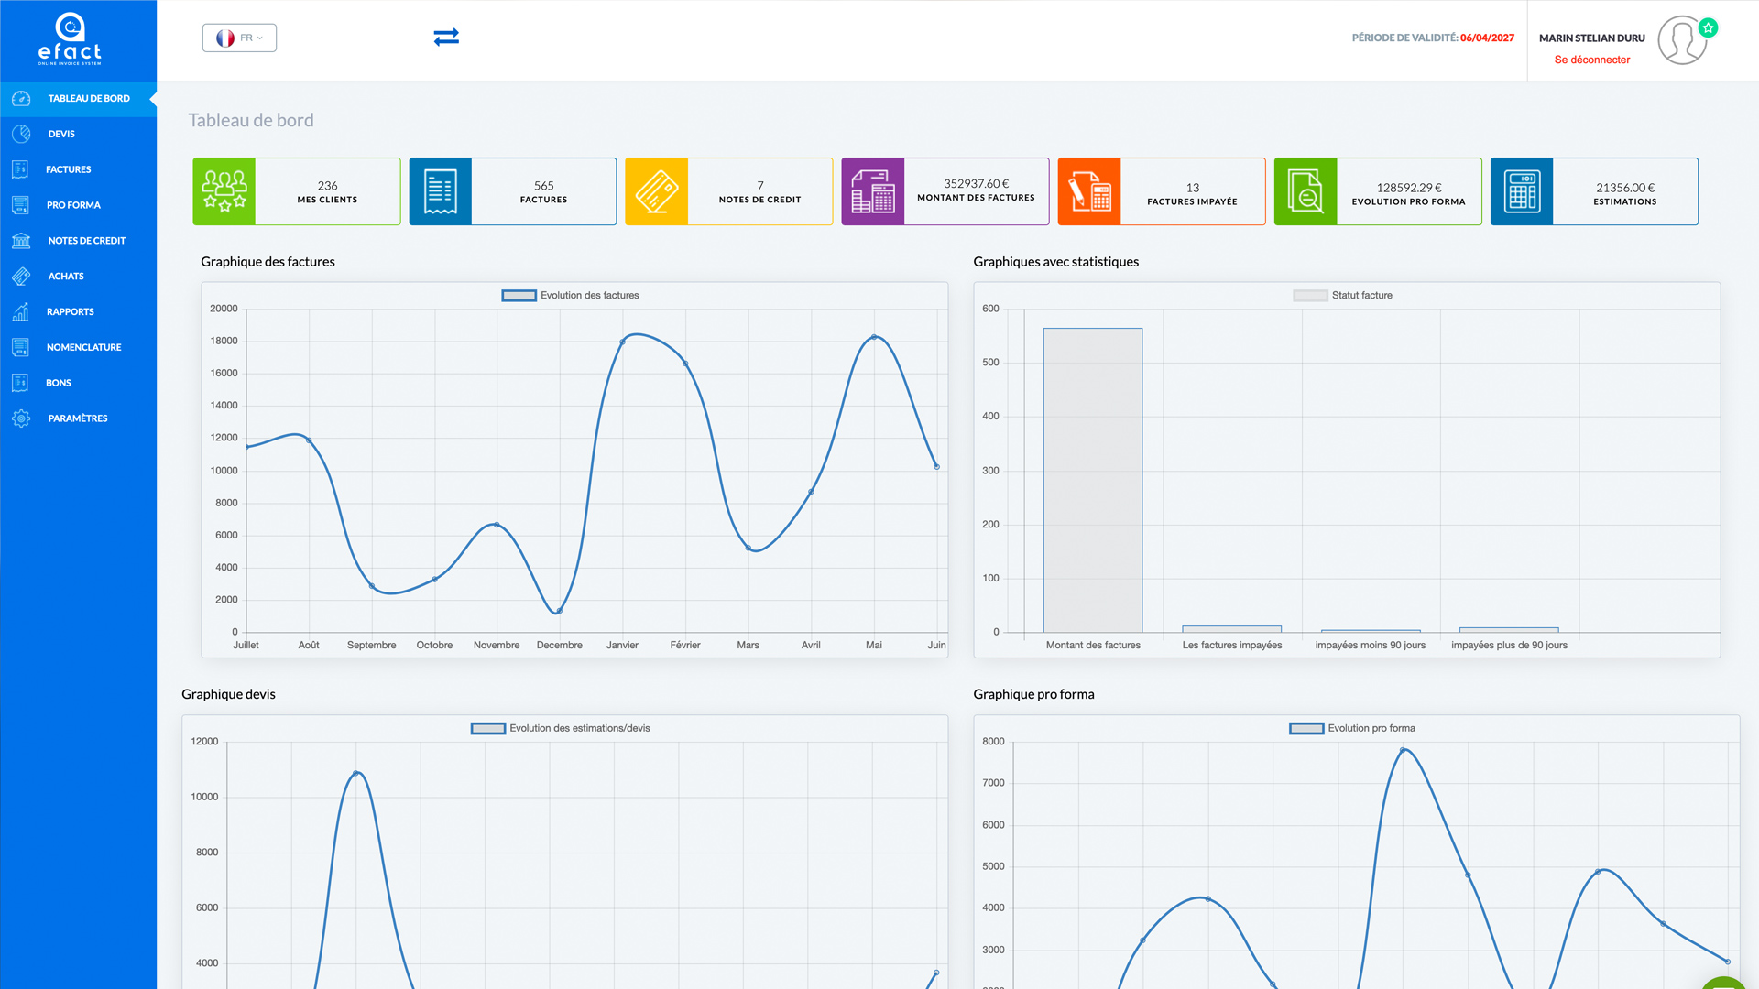1759x989 pixels.
Task: Open the Paramètres section in the sidebar
Action: tap(77, 418)
